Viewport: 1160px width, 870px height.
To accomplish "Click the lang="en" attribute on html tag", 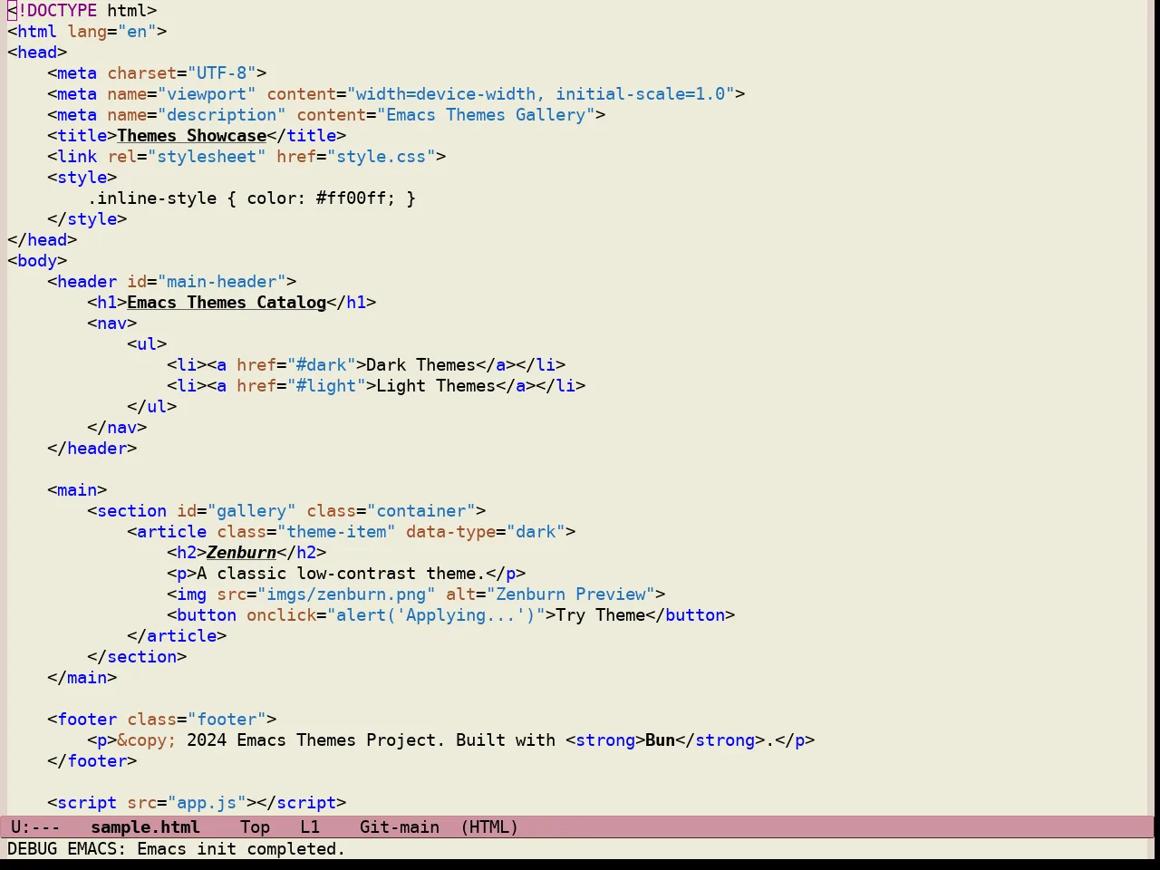I will pos(112,32).
